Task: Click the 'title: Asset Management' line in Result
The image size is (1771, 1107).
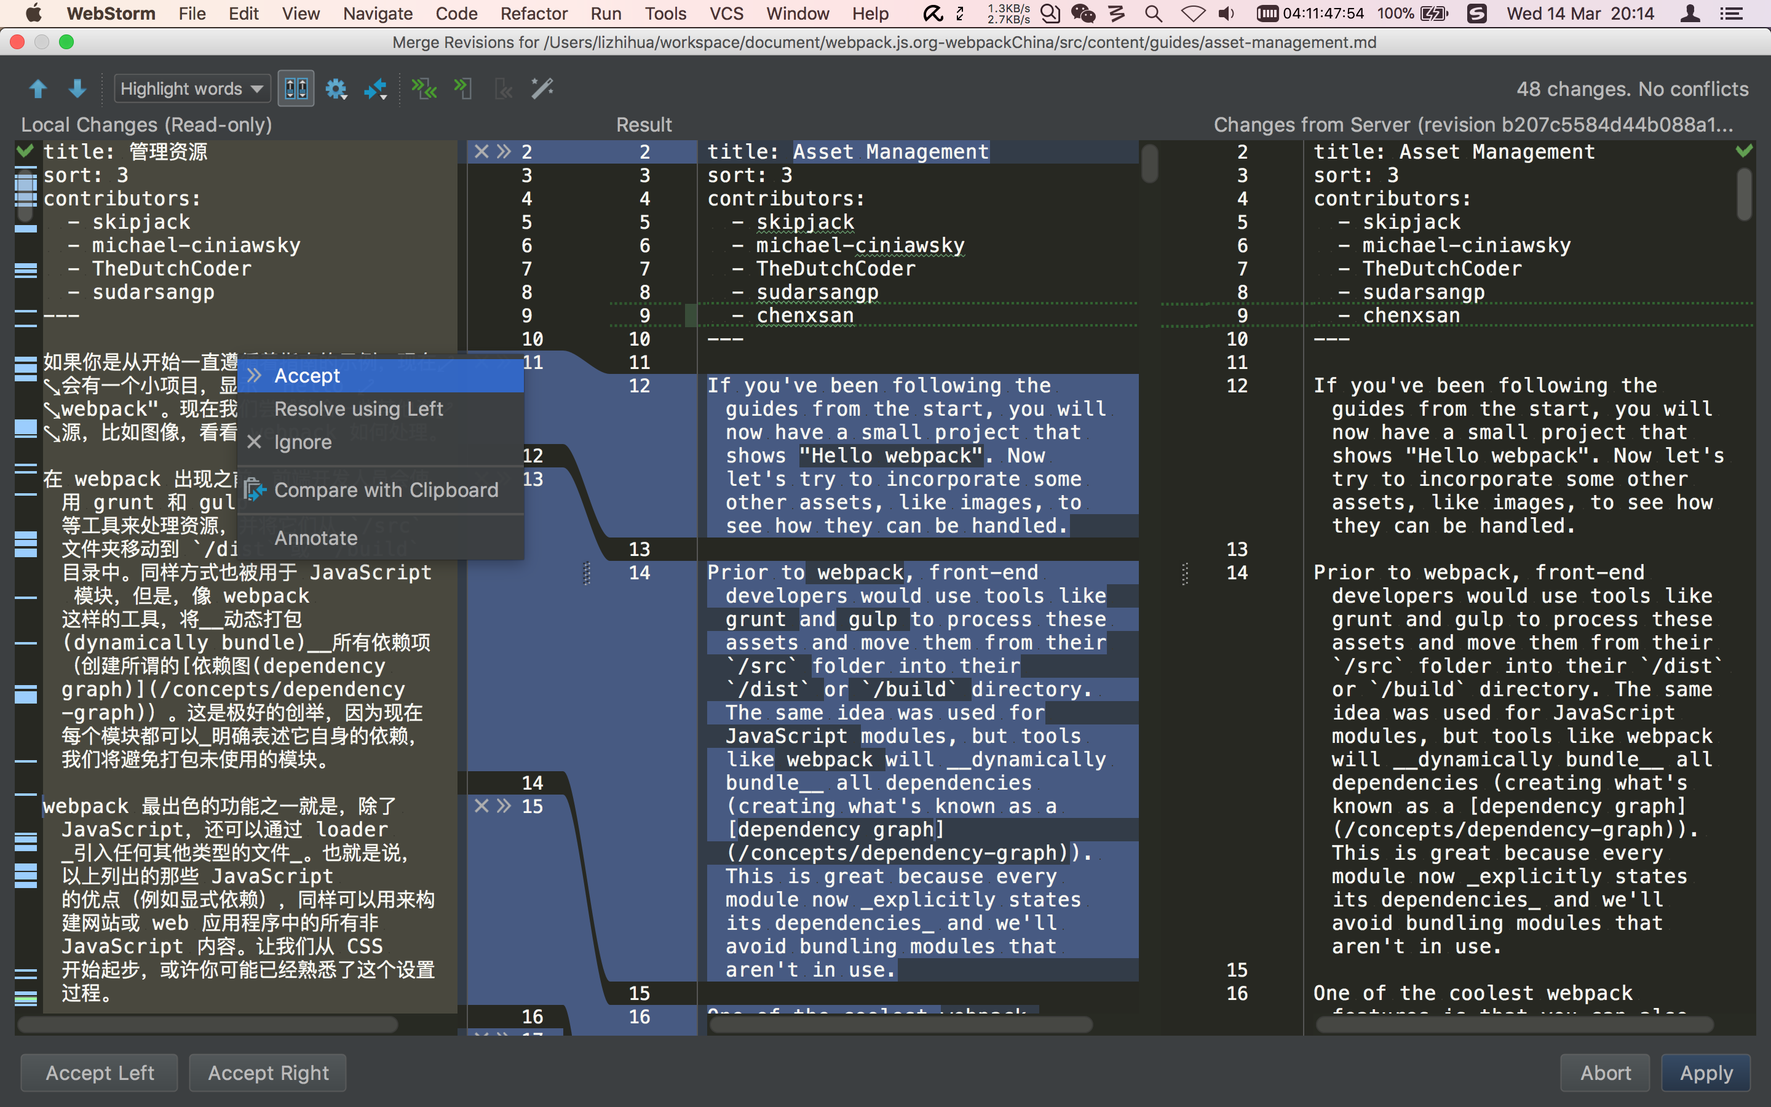Action: tap(847, 151)
